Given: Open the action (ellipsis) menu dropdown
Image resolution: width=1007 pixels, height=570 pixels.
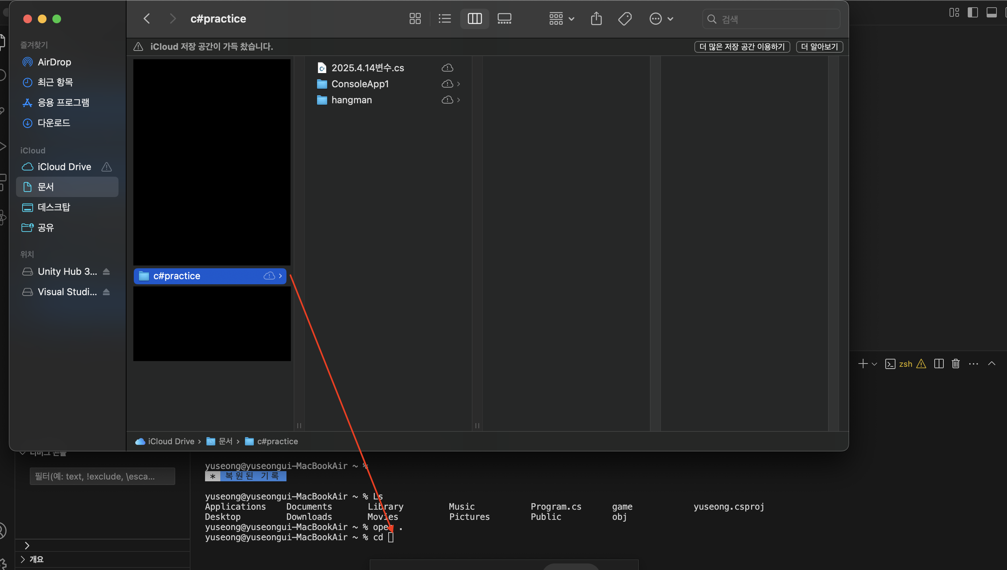Looking at the screenshot, I should (x=661, y=19).
